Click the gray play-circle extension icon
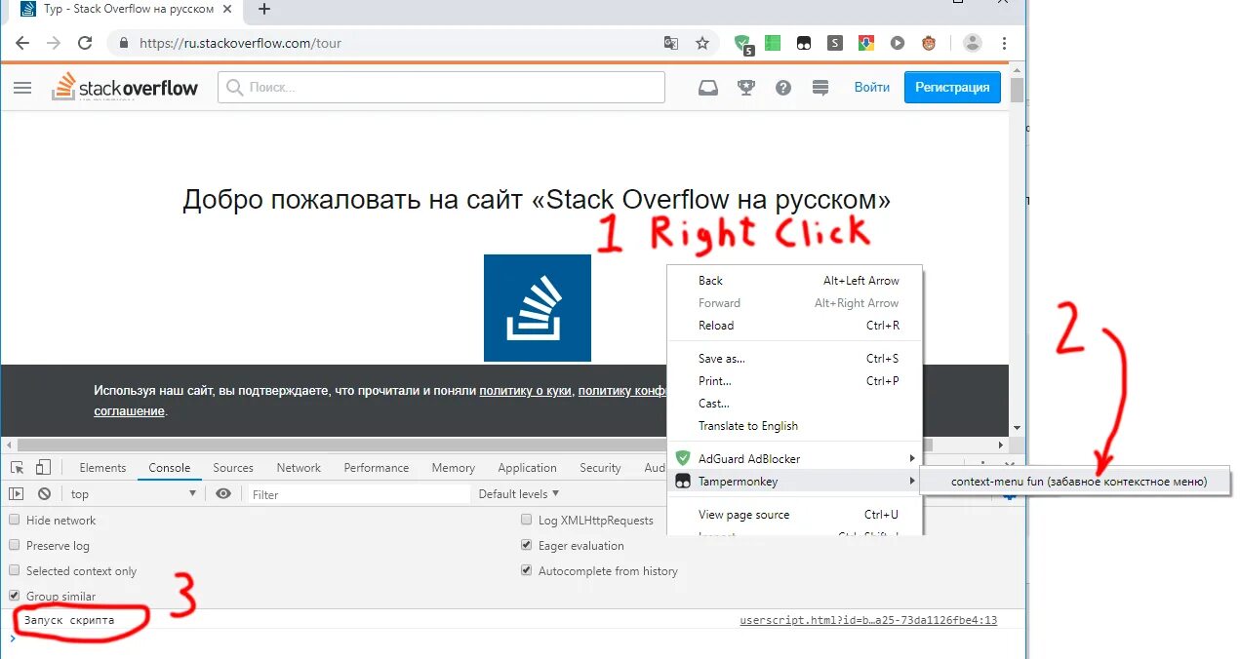 [898, 43]
